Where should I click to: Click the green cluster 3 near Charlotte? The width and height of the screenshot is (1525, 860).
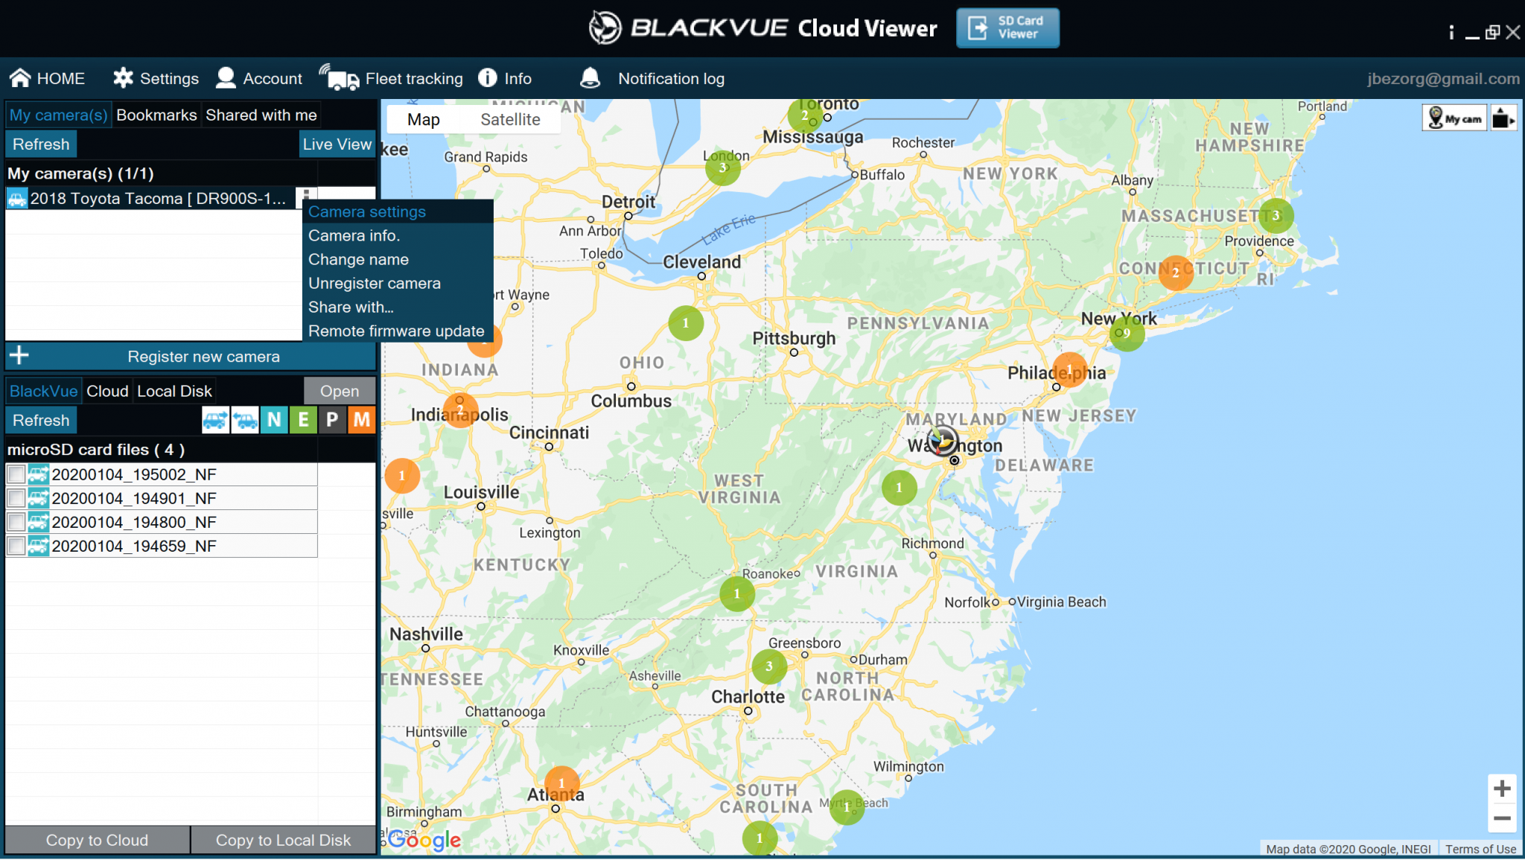pyautogui.click(x=769, y=666)
